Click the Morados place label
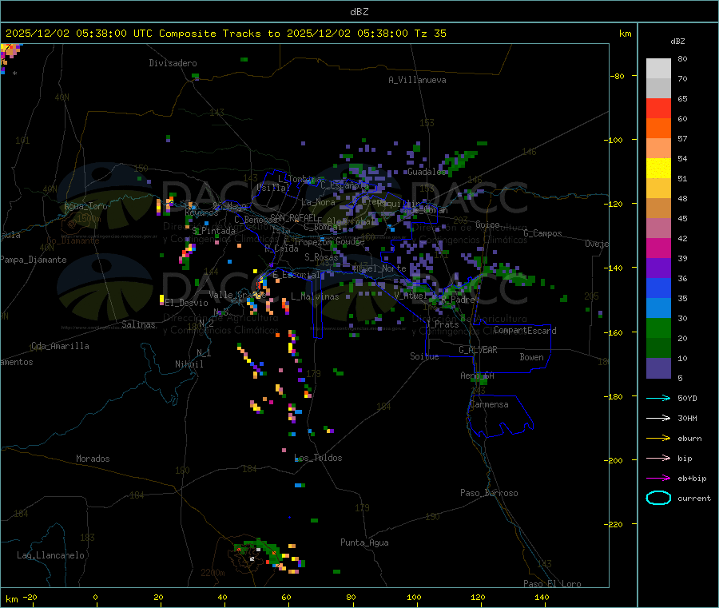The image size is (719, 608). pyautogui.click(x=93, y=459)
